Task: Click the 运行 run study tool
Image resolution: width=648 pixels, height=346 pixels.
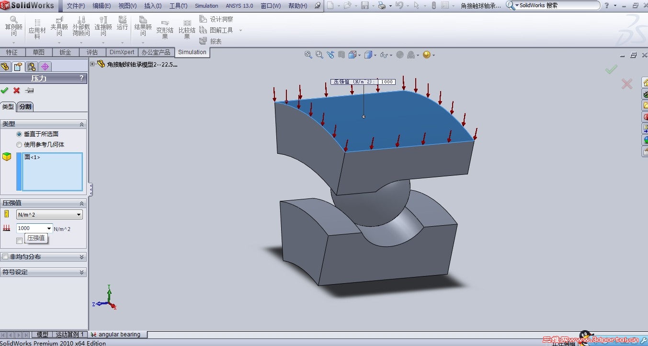Action: (123, 24)
